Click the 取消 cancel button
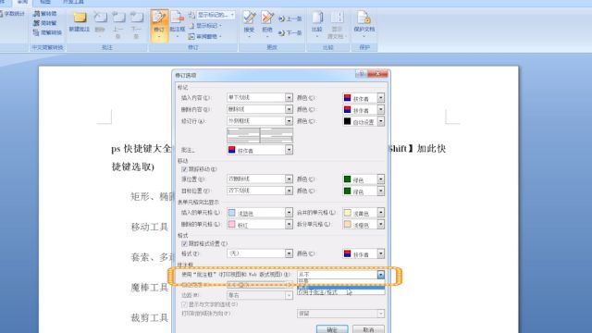Image resolution: width=592 pixels, height=333 pixels. pos(368,329)
